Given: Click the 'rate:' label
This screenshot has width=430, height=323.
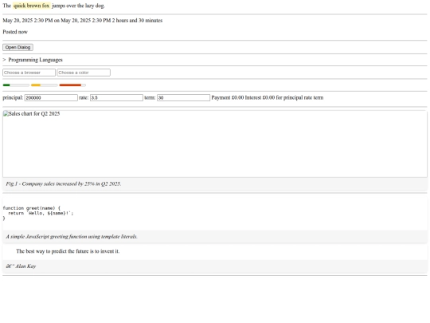Looking at the screenshot, I should 84,97.
